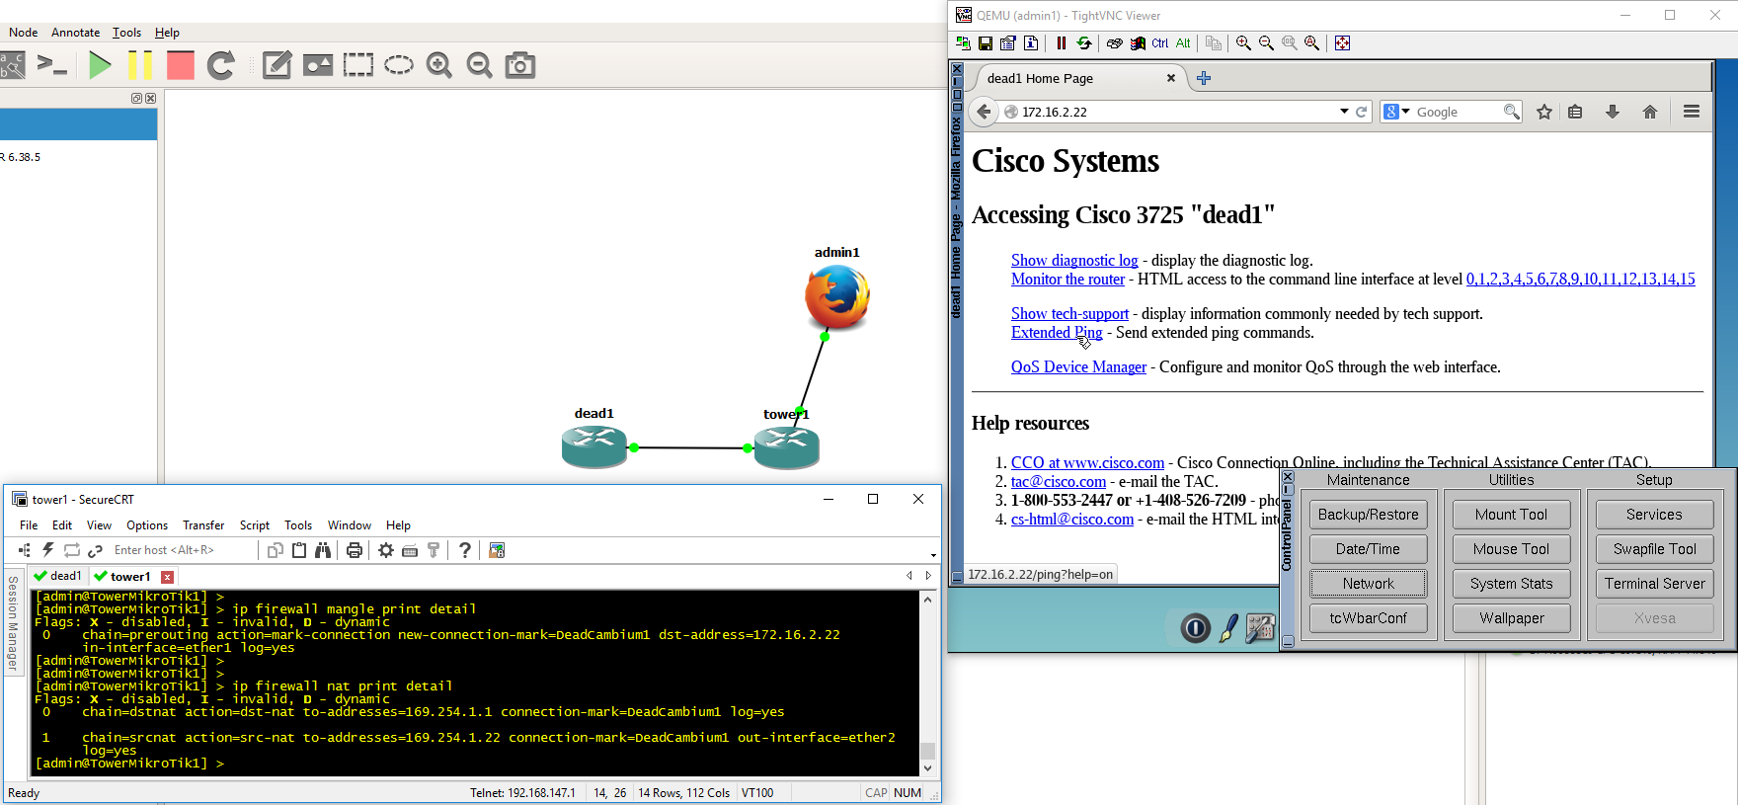Reload all nodes in GNS3
The image size is (1738, 805).
[x=221, y=65]
